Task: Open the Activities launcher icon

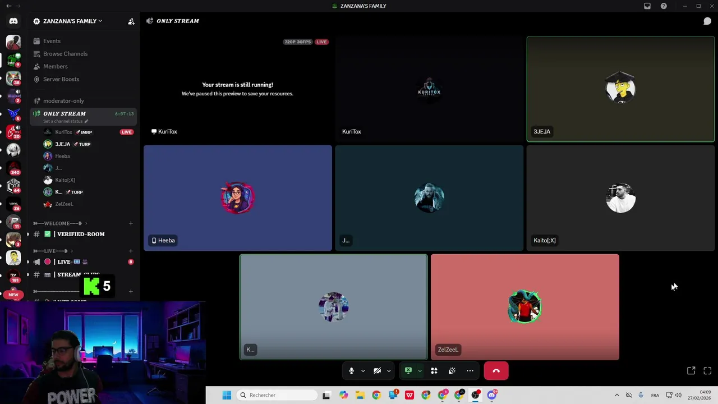Action: click(434, 371)
